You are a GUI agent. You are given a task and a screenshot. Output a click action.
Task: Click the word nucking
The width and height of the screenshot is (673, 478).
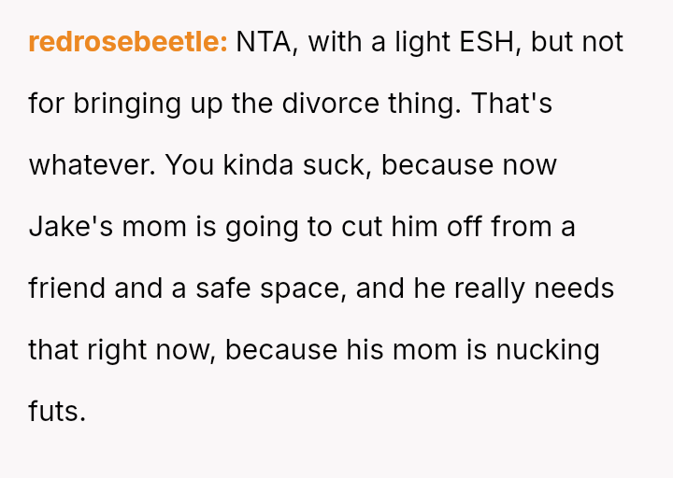(x=548, y=350)
